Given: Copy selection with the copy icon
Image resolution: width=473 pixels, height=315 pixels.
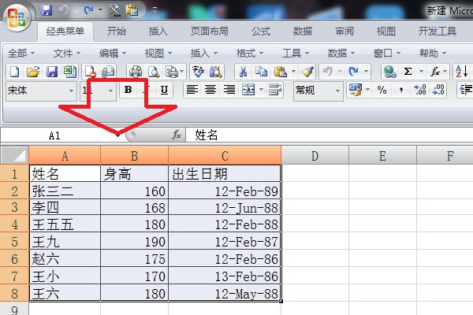Looking at the screenshot, I should tap(261, 72).
